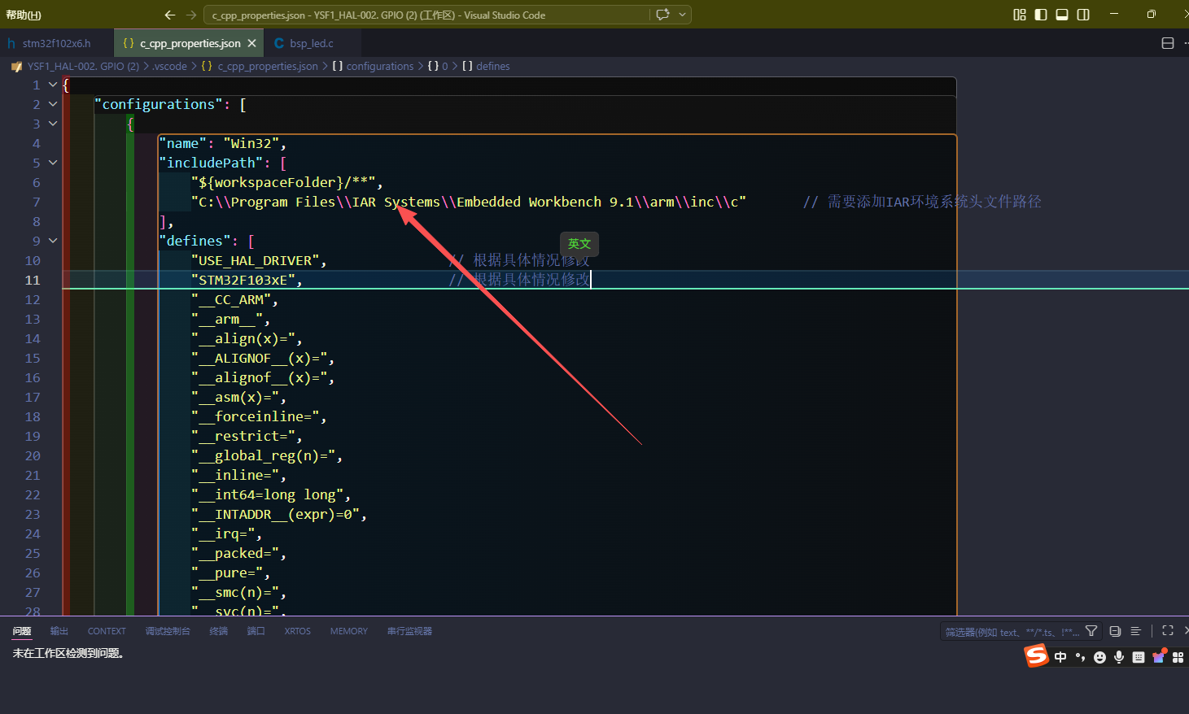Open the Sogou skin shirt icon
This screenshot has height=714, width=1189.
(x=1159, y=655)
